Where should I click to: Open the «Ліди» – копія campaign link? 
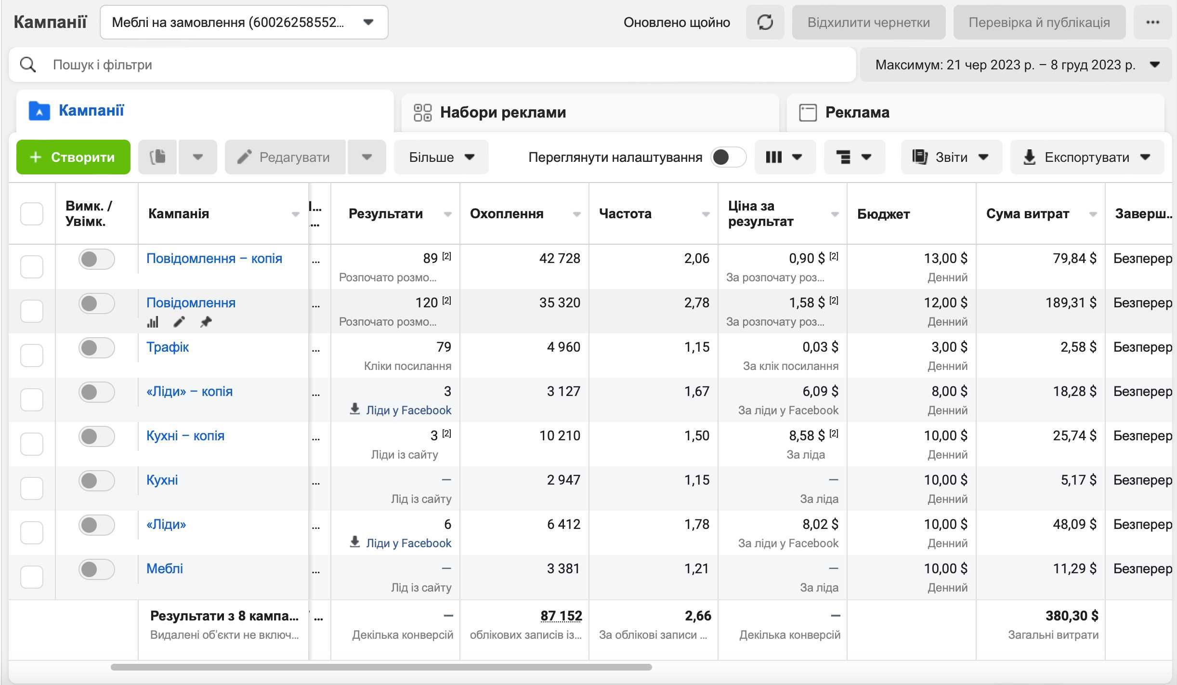(x=189, y=392)
